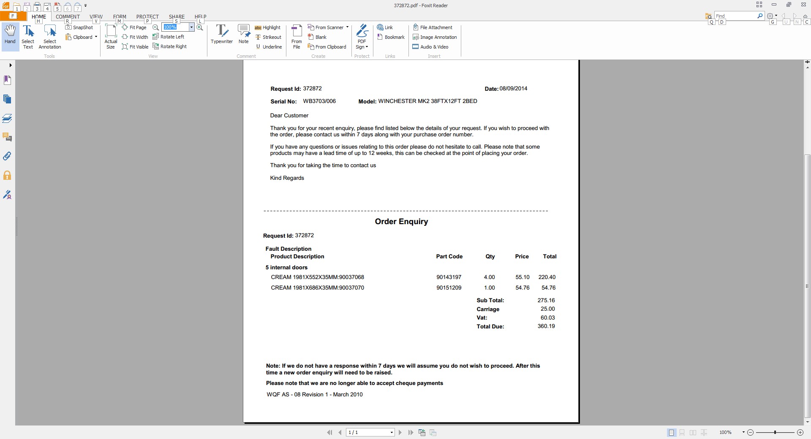Viewport: 811px width, 439px height.
Task: Open the PROTECT ribbon tab
Action: pos(147,17)
